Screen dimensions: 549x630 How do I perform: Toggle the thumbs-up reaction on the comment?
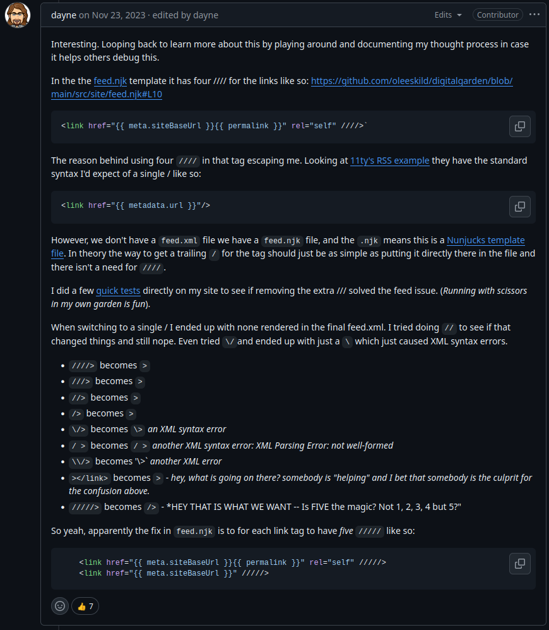tap(85, 605)
